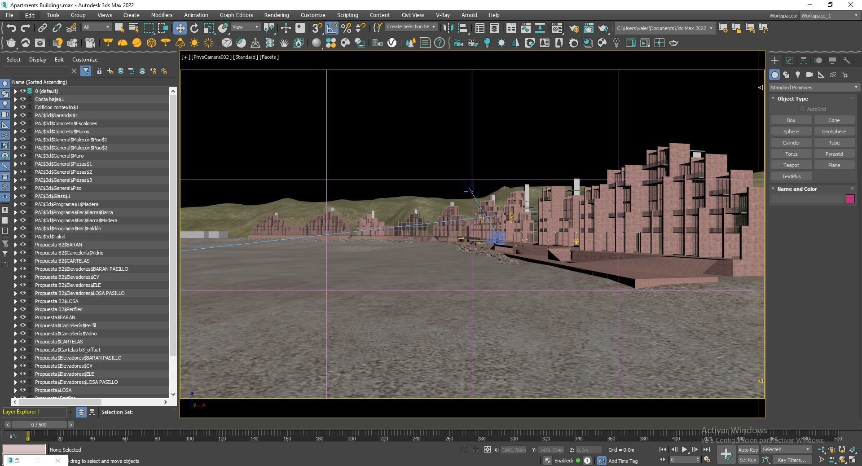Select the Lights category icon
This screenshot has height=466, width=862.
click(x=798, y=75)
